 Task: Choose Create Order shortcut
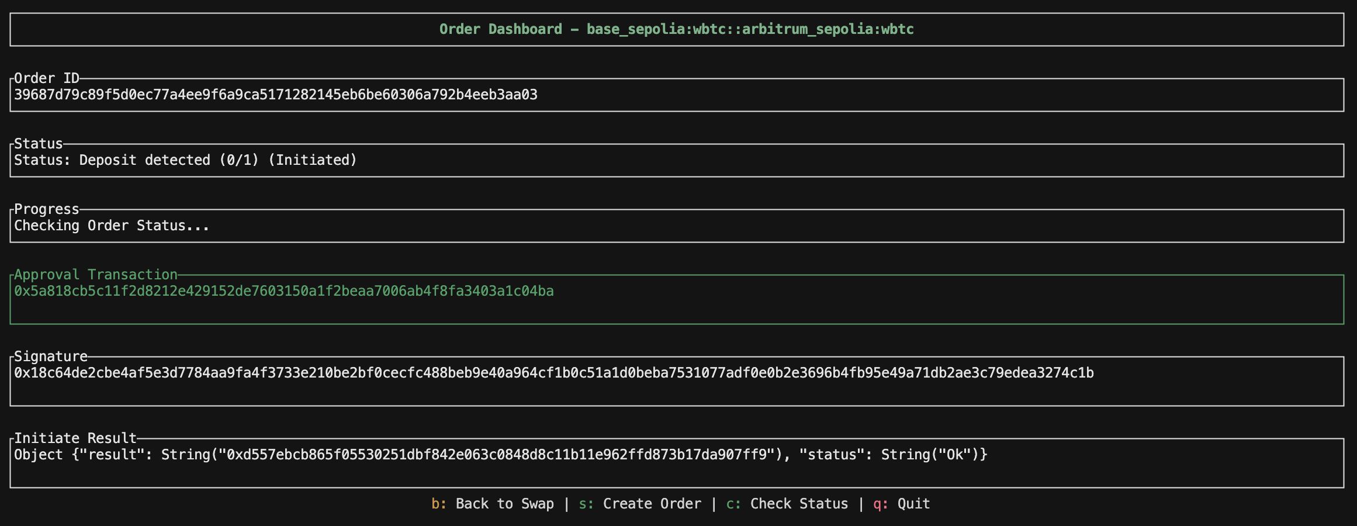tap(640, 504)
